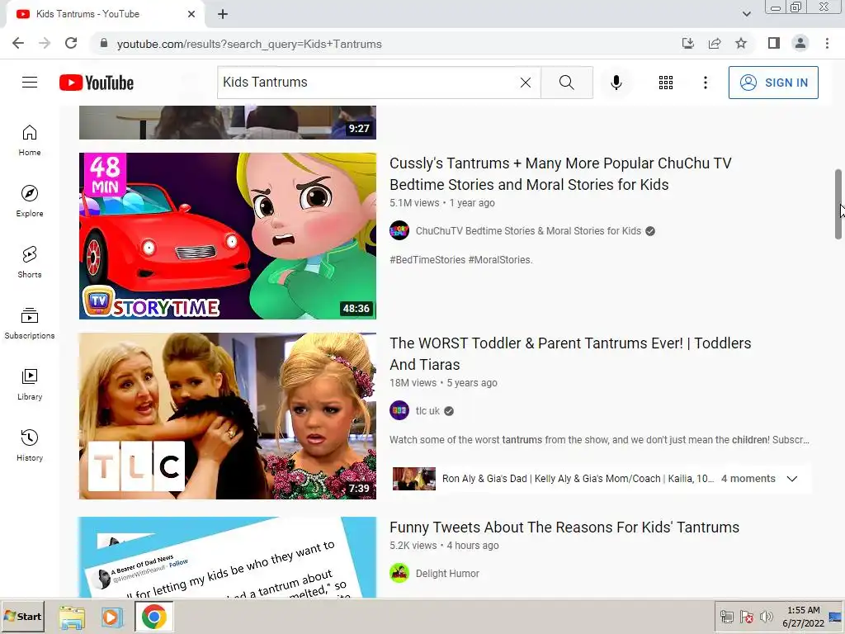Open Explore in the sidebar
Screen dimensions: 845x634
point(30,201)
